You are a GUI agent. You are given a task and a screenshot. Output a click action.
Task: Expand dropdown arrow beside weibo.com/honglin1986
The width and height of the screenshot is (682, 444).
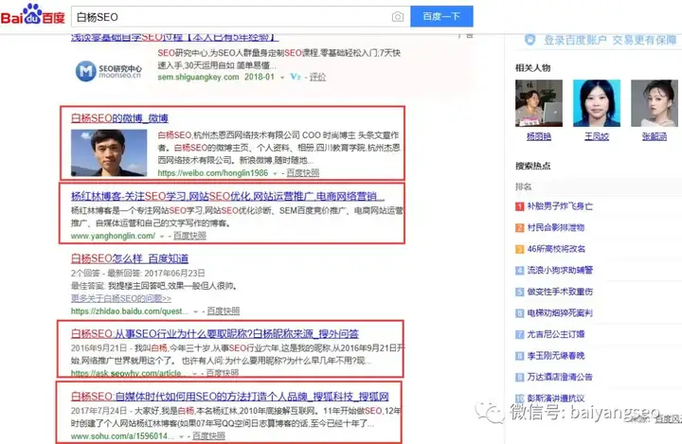[275, 173]
